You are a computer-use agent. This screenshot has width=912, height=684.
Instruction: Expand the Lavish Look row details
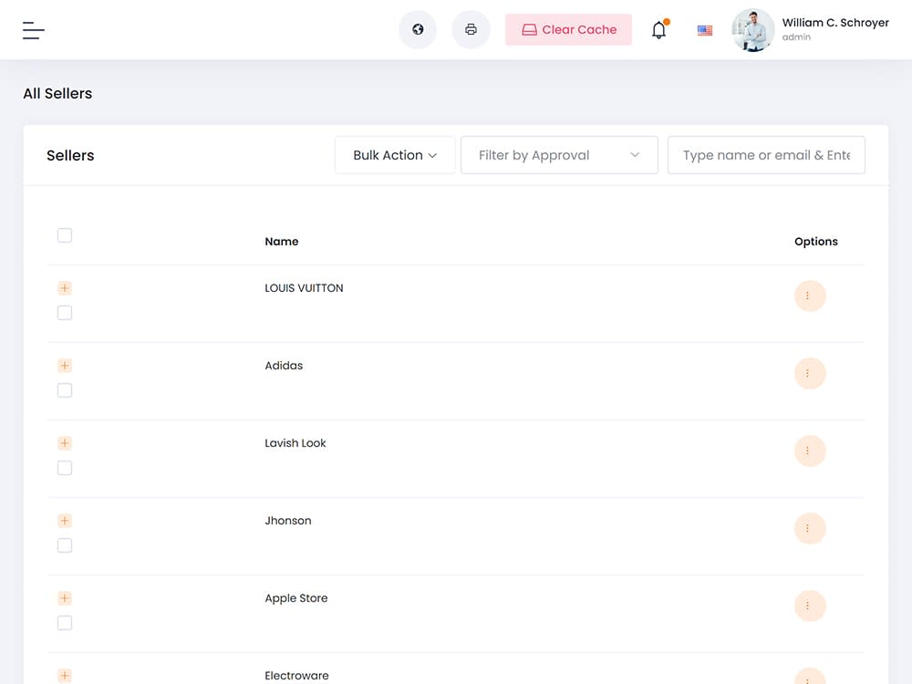click(65, 443)
